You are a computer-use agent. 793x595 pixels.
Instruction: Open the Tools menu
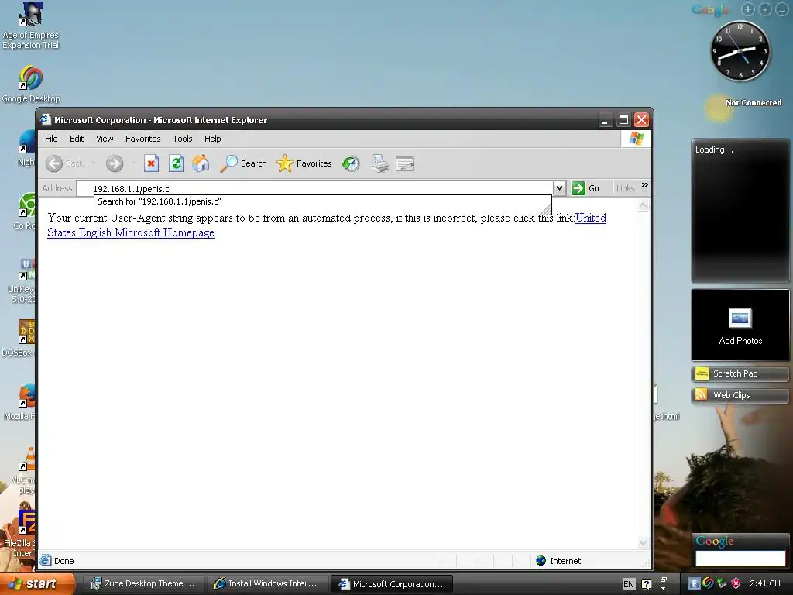click(183, 139)
